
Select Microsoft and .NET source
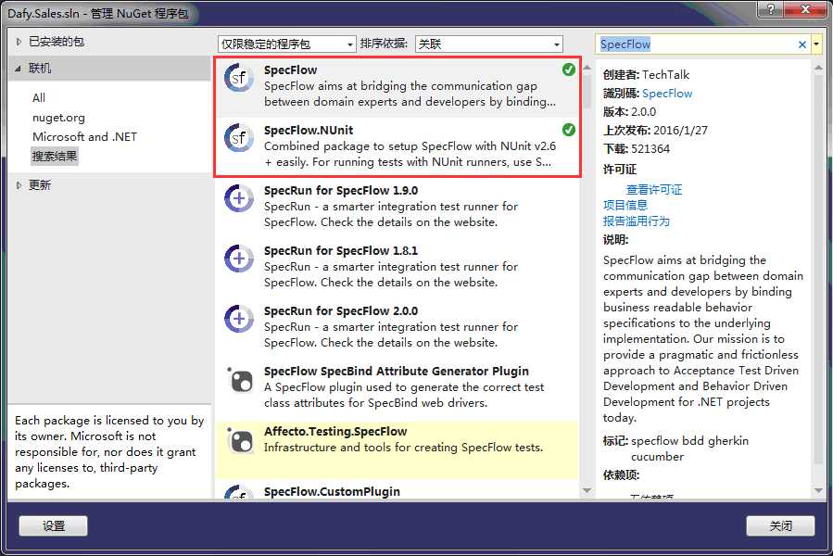click(x=84, y=136)
